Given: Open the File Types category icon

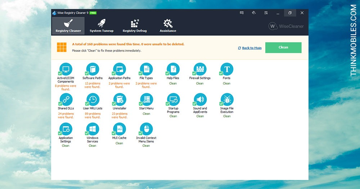Looking at the screenshot, I should 147,69.
